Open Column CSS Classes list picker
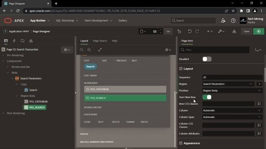 [x=259, y=125]
